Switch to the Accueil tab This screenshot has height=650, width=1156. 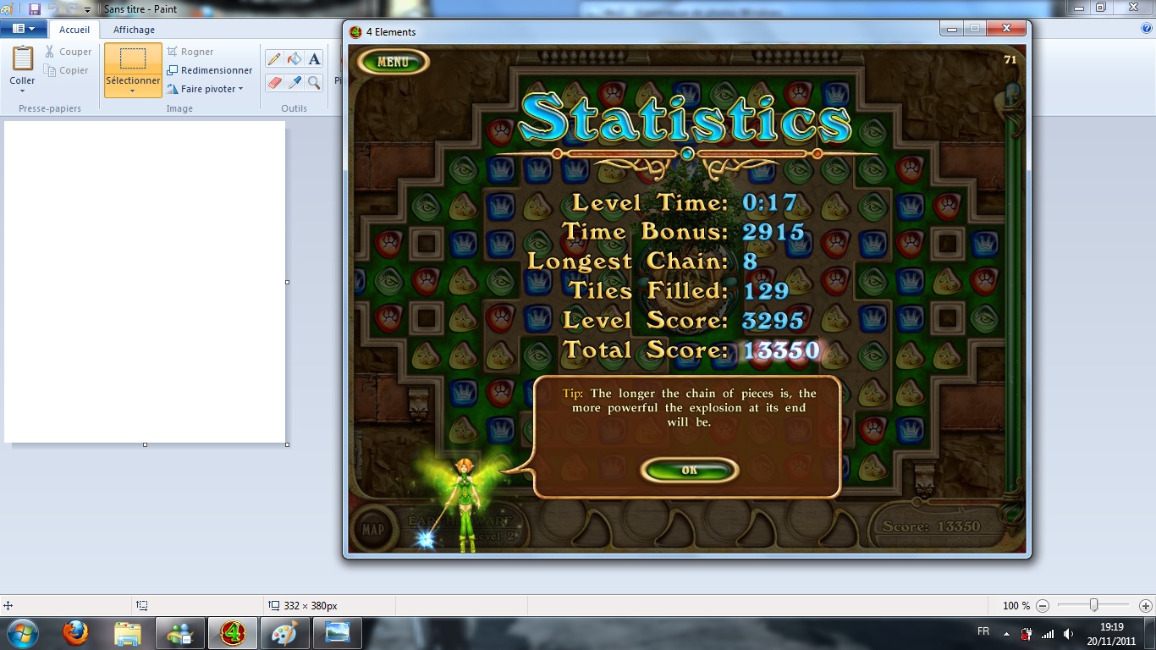(74, 30)
